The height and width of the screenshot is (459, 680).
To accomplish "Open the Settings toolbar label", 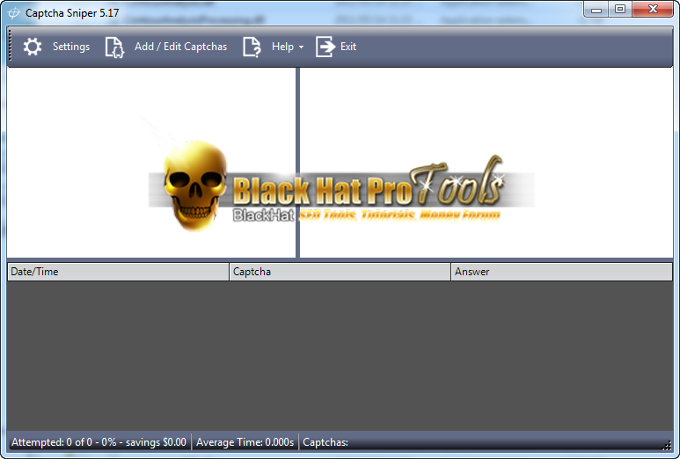I will [x=71, y=47].
